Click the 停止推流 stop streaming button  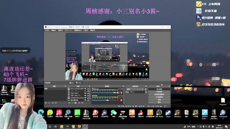[x=159, y=89]
